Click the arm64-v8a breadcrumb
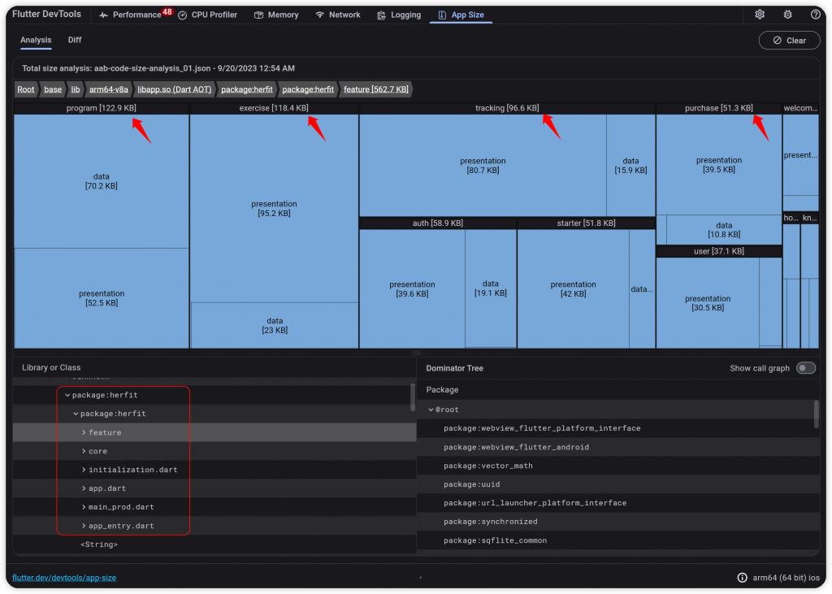Screen dimensions: 832x594 click(108, 89)
